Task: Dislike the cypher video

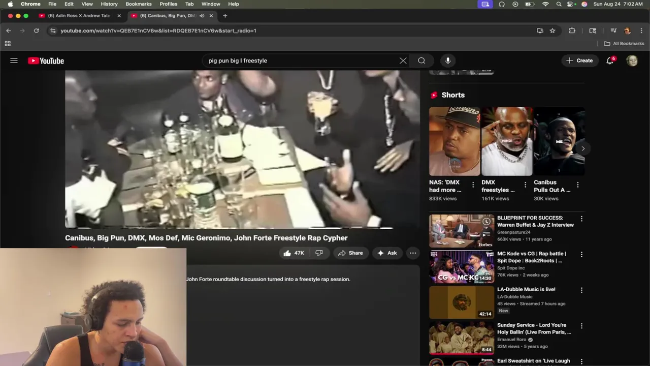Action: [319, 253]
